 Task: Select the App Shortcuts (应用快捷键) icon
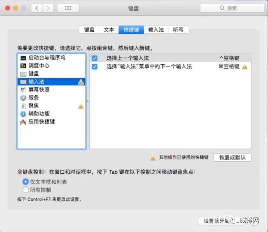coord(23,122)
